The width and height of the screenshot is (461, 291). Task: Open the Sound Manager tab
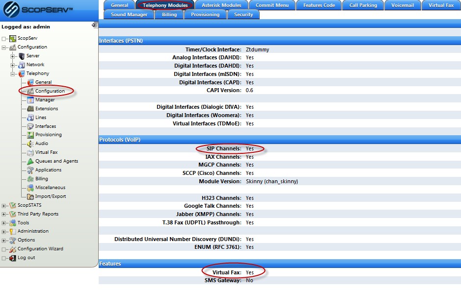[129, 15]
